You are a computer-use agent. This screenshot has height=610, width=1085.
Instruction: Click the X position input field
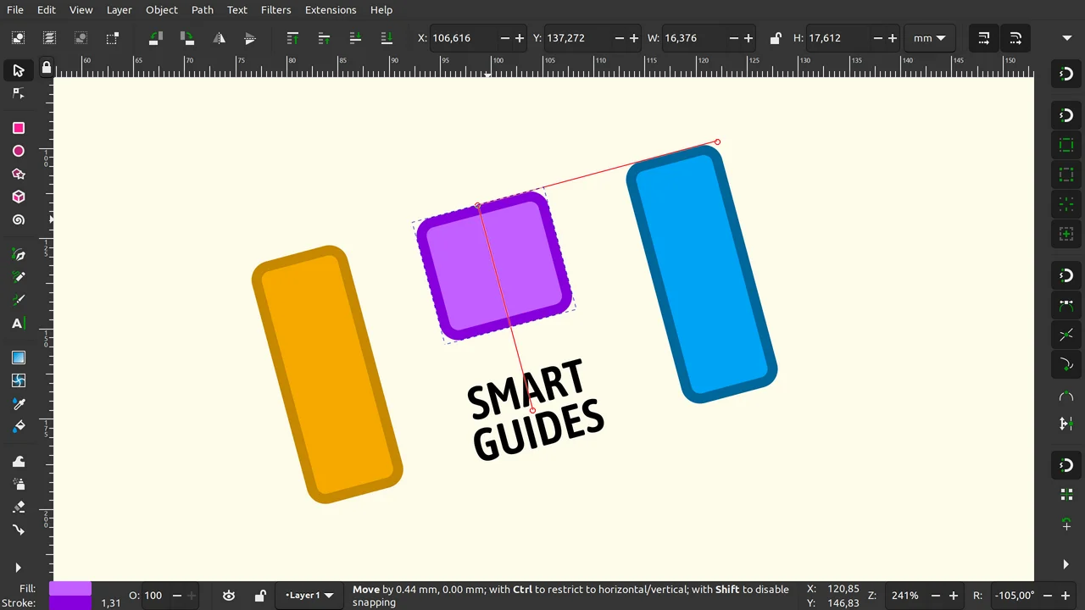click(462, 38)
